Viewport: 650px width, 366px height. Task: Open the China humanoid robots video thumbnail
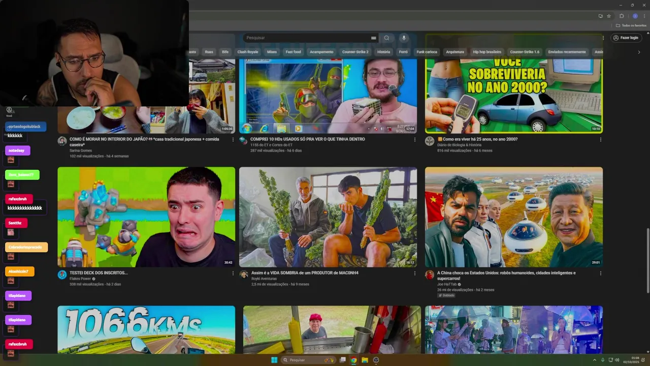(514, 217)
